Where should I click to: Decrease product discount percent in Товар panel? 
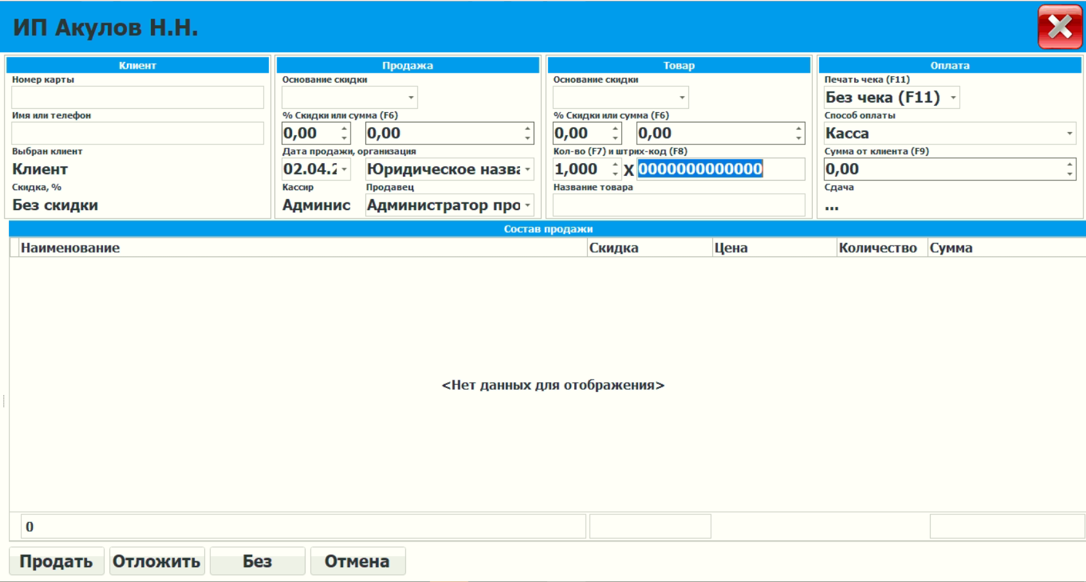pos(616,139)
